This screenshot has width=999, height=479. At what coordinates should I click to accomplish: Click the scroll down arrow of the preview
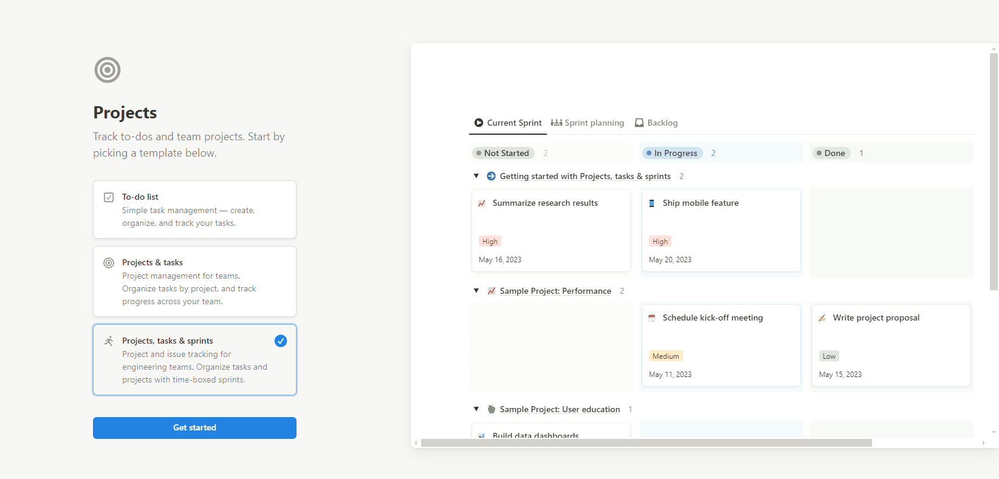click(994, 432)
